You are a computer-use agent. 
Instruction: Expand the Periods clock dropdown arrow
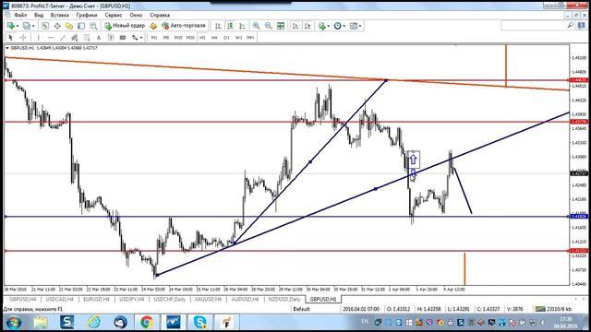(344, 26)
